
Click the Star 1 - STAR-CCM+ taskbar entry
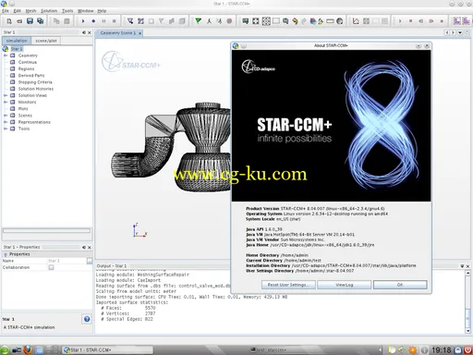107,349
